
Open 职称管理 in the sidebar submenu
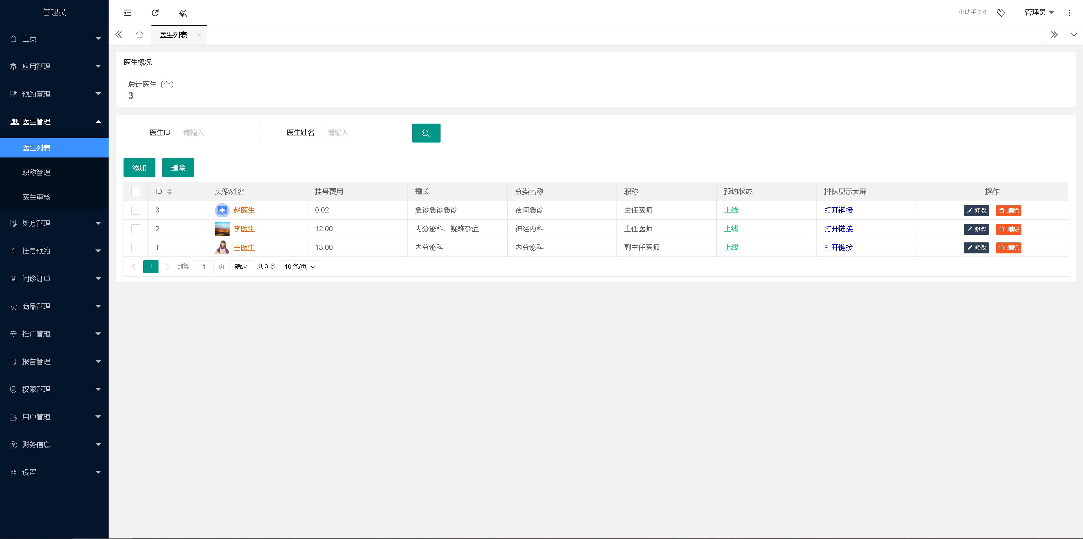tap(36, 172)
